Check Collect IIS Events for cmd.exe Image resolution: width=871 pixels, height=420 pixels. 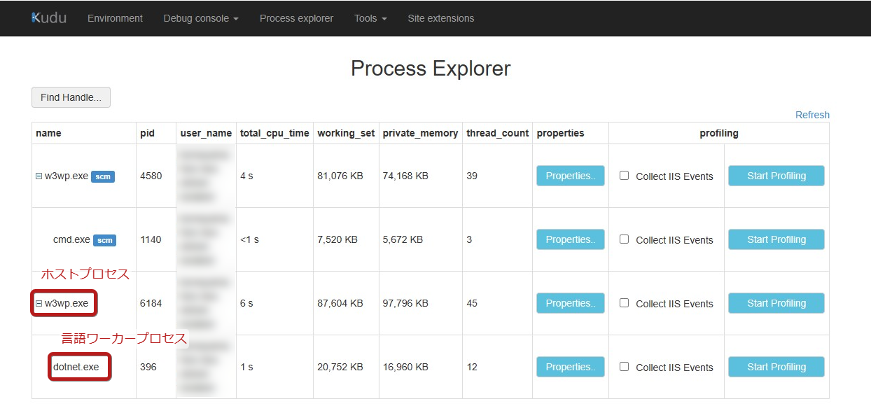tap(625, 239)
